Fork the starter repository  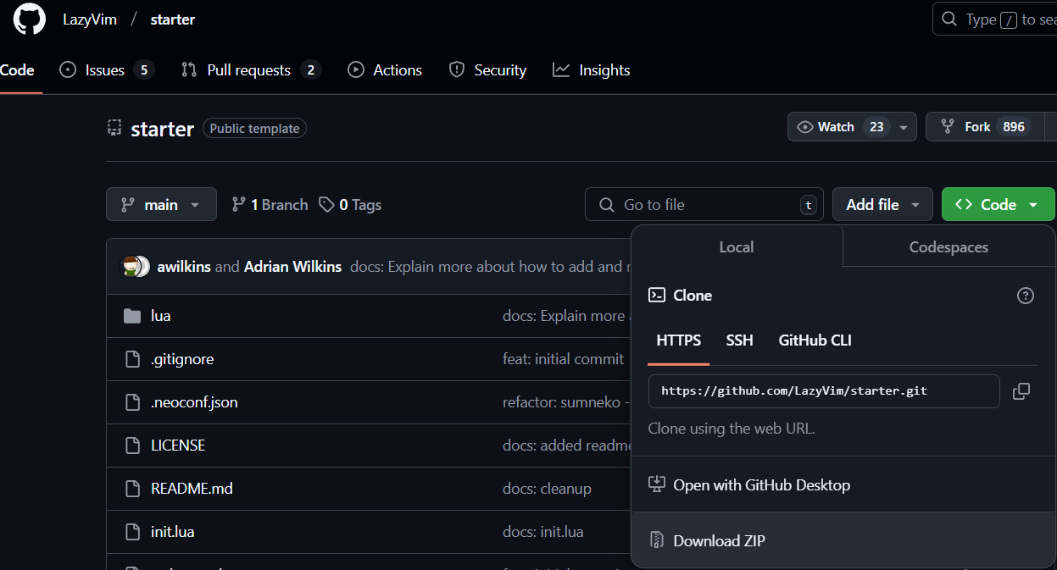point(984,127)
